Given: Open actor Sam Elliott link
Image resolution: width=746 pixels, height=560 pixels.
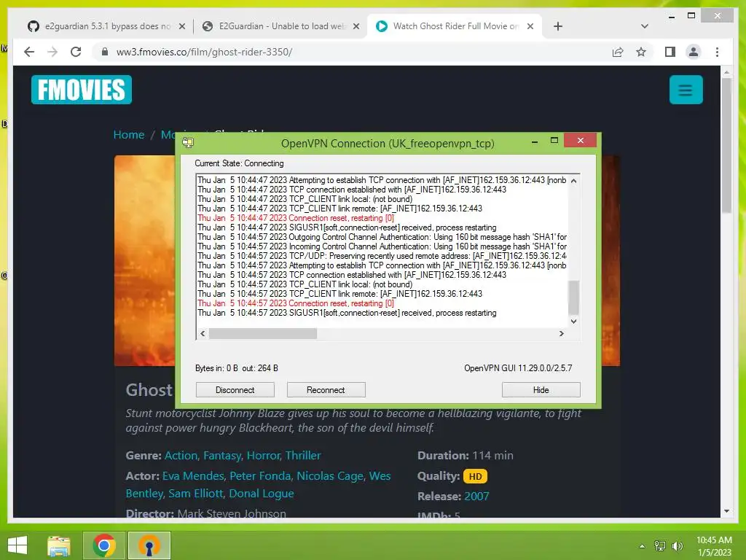Looking at the screenshot, I should [195, 494].
